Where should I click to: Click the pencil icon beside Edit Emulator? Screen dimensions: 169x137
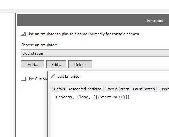click(53, 76)
